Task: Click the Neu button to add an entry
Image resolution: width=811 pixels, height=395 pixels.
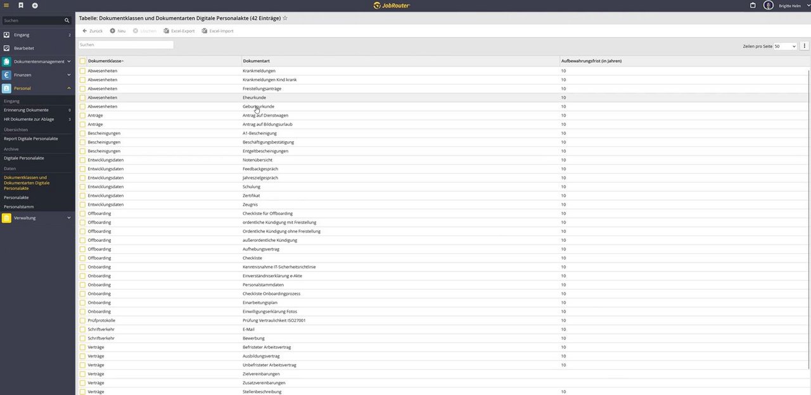Action: pyautogui.click(x=117, y=31)
